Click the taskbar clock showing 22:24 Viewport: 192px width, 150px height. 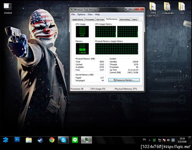(x=182, y=140)
